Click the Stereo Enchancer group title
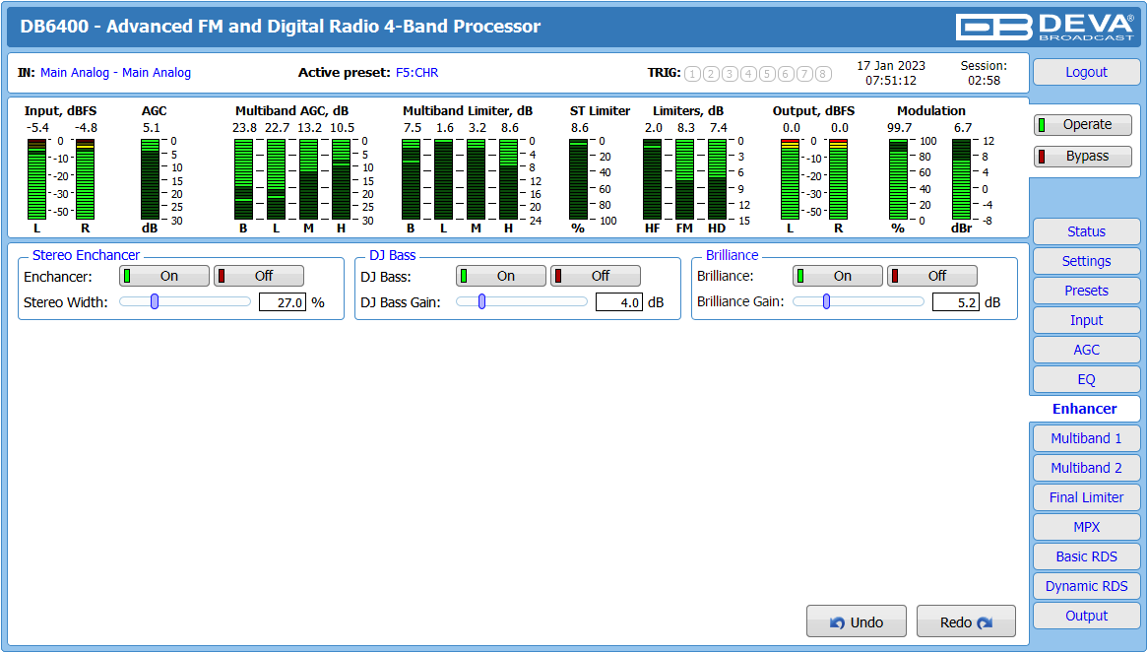The height and width of the screenshot is (653, 1148). (86, 255)
